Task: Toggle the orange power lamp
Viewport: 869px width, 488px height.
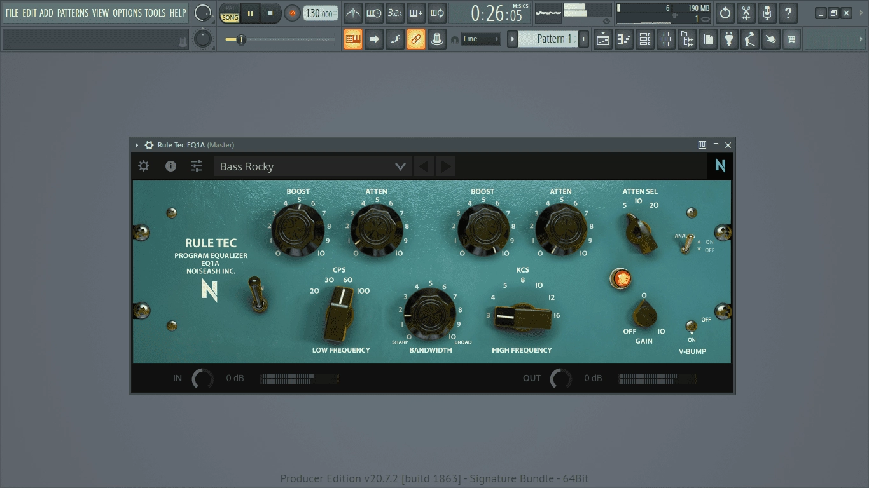Action: pos(620,278)
